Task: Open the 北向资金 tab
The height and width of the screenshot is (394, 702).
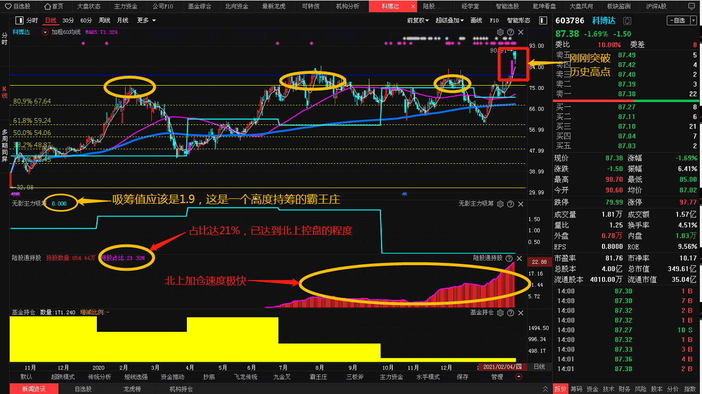Action: 236,6
